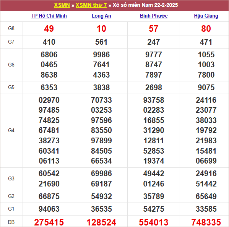Select the G1 row label
Image resolution: width=229 pixels, height=227 pixels.
11,209
